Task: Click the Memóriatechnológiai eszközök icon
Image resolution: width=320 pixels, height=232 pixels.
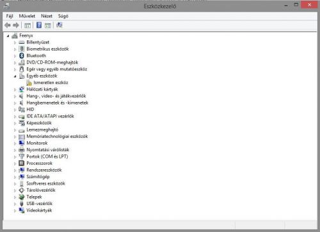Action: 22,137
